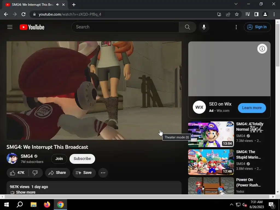Open the notification center icon

(271, 205)
